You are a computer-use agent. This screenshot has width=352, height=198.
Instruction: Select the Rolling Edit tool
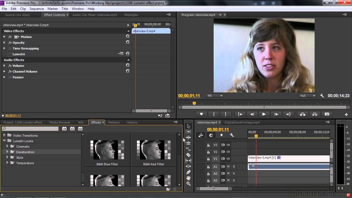188,143
